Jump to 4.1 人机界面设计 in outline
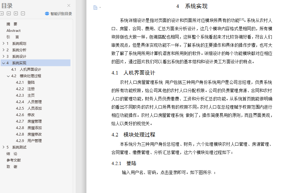Image resolution: width=294 pixels, height=193 pixels. click(x=26, y=70)
